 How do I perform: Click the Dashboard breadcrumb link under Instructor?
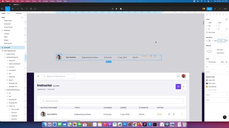pyautogui.click(x=41, y=89)
